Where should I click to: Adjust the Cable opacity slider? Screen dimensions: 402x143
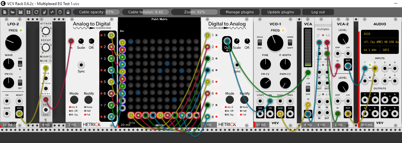97,12
